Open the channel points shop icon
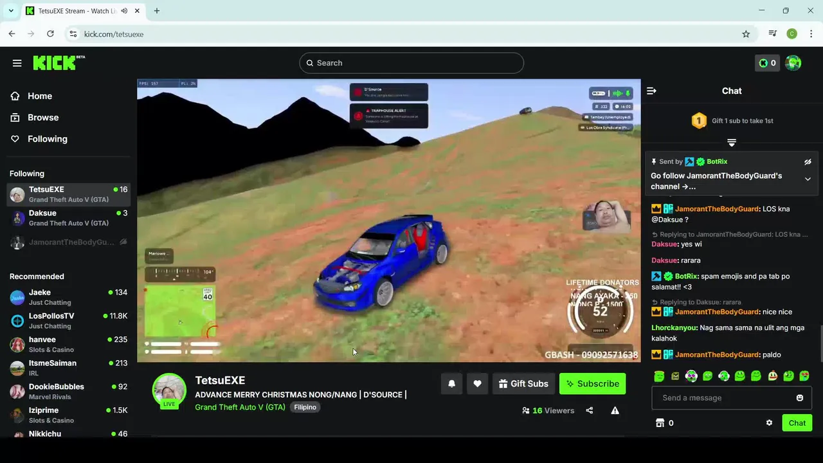 click(x=660, y=423)
